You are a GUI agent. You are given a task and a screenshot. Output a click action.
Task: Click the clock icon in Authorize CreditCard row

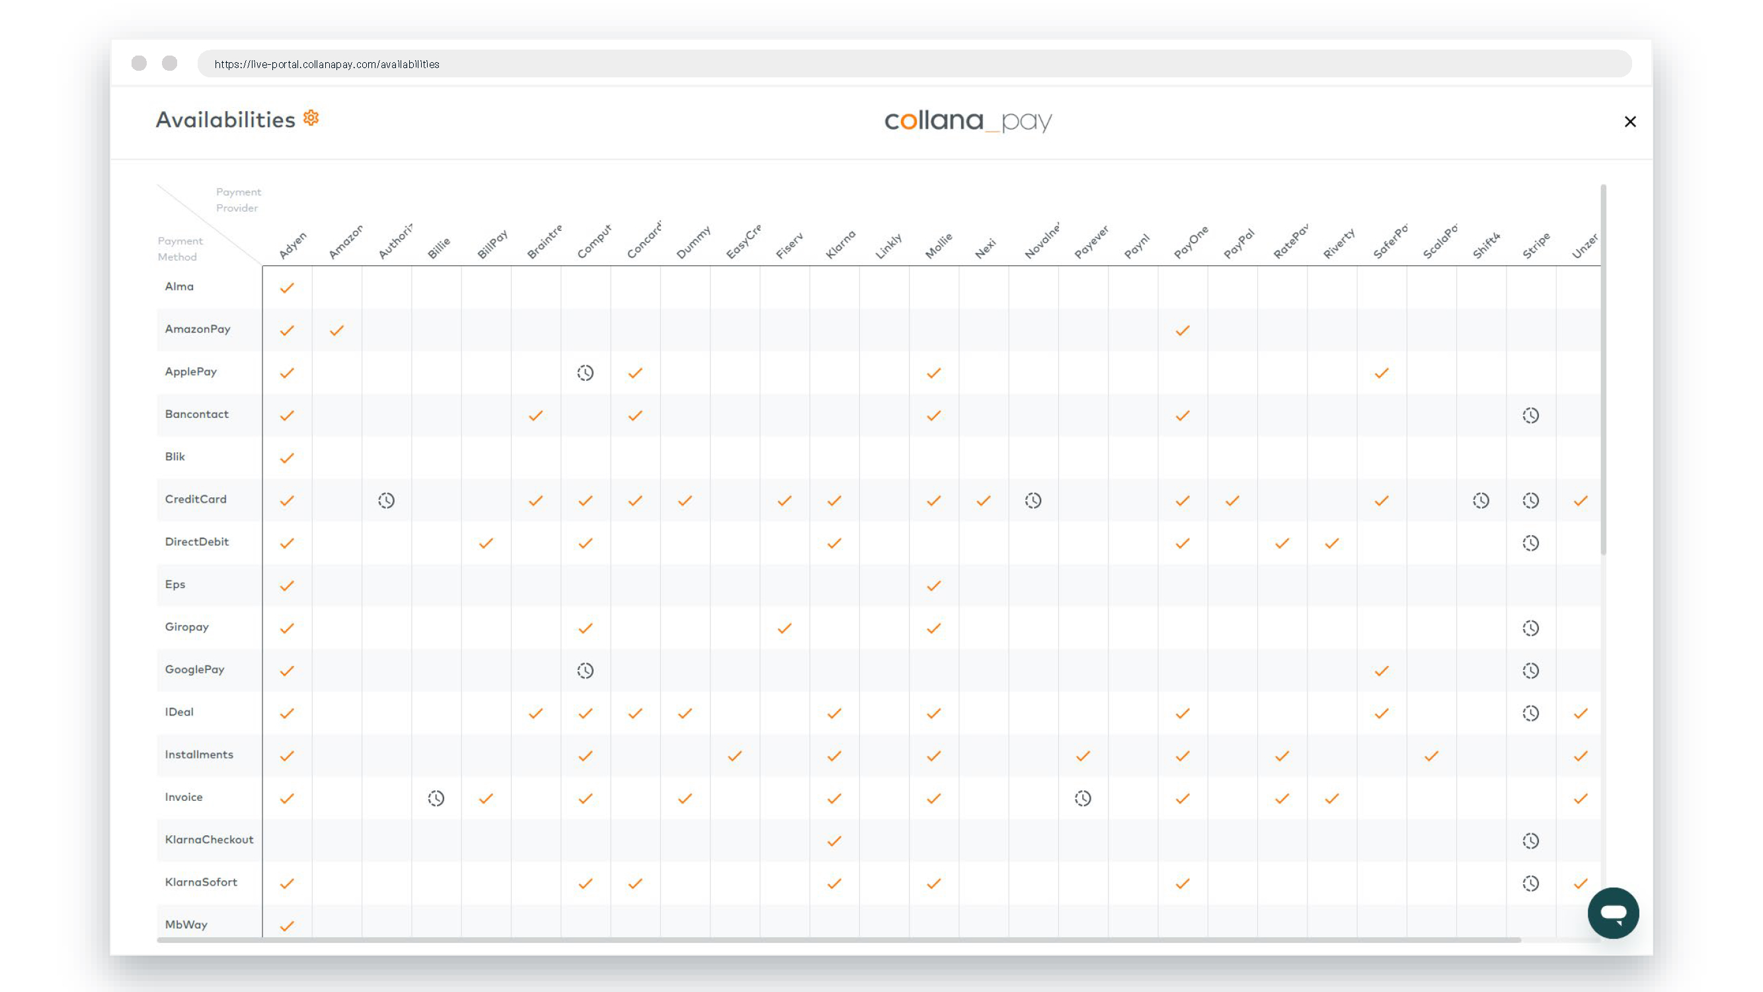pyautogui.click(x=386, y=500)
